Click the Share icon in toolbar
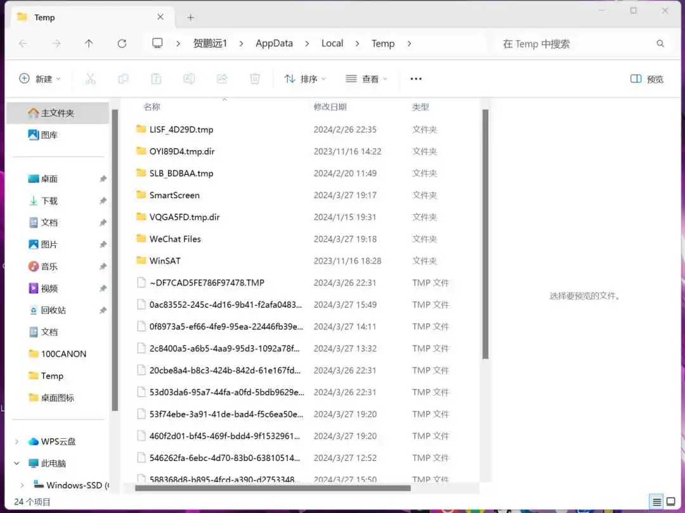 [222, 79]
